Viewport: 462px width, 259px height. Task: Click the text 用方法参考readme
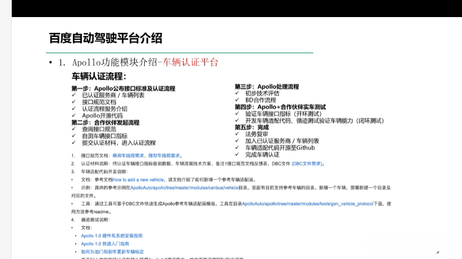pos(90,211)
